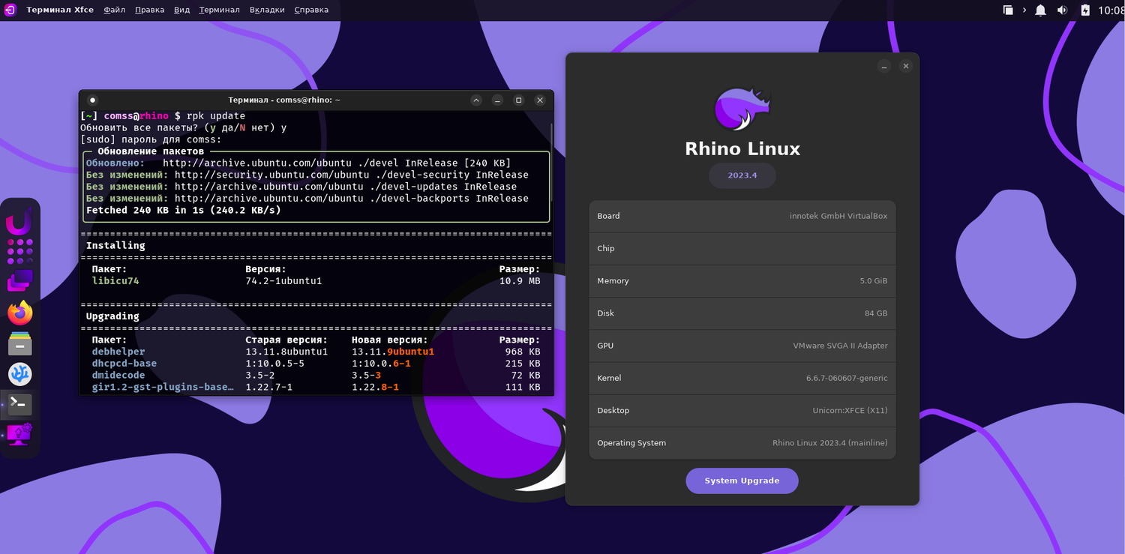This screenshot has height=554, width=1125.
Task: Minimize the terminal window
Action: coord(497,100)
